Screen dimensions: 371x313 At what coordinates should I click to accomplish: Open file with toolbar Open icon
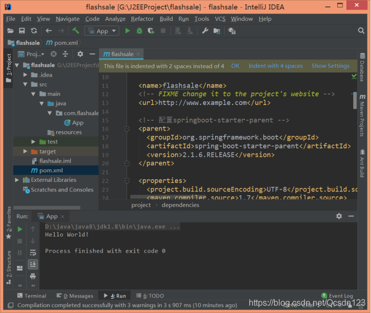[10, 30]
